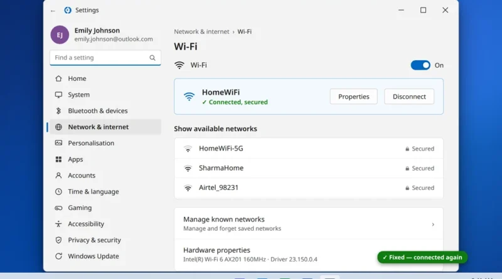Click the Intel(R) Wi-Fi 6 AX201 driver text
502x279 pixels.
click(250, 260)
